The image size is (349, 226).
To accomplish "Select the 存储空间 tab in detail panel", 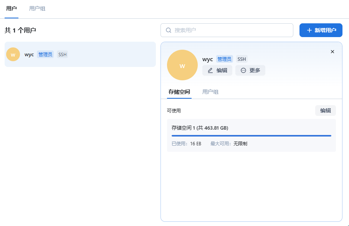I will (x=179, y=92).
